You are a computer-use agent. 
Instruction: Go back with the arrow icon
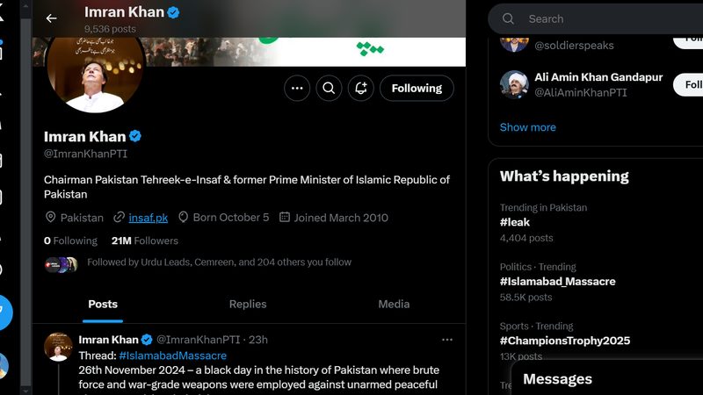click(51, 18)
